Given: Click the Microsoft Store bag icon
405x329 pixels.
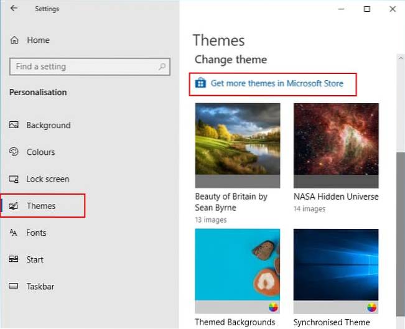Looking at the screenshot, I should (200, 83).
